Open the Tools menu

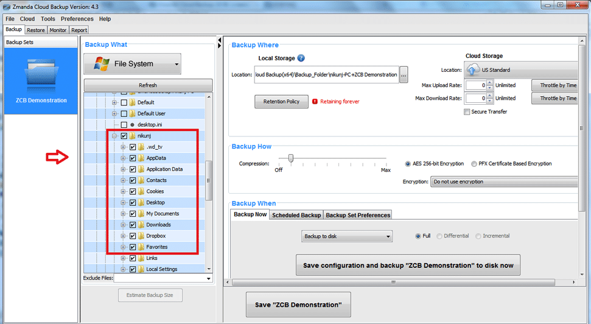(x=48, y=19)
